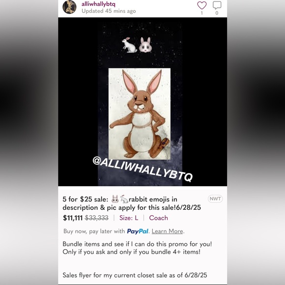Click the comment count number
285x285 pixels.
217,13
